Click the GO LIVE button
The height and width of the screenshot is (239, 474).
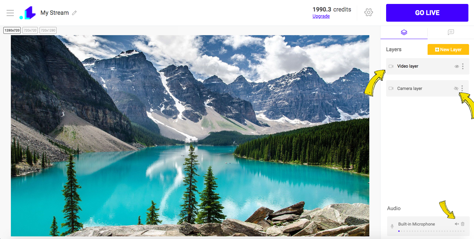click(x=427, y=13)
